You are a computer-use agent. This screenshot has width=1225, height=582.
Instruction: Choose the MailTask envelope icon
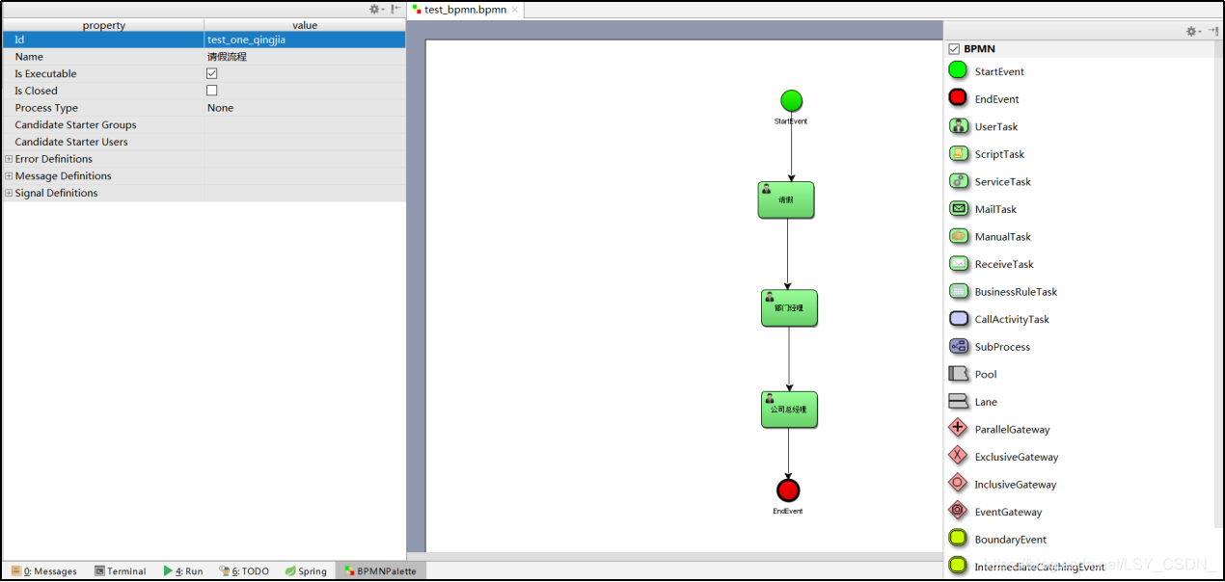click(x=959, y=208)
